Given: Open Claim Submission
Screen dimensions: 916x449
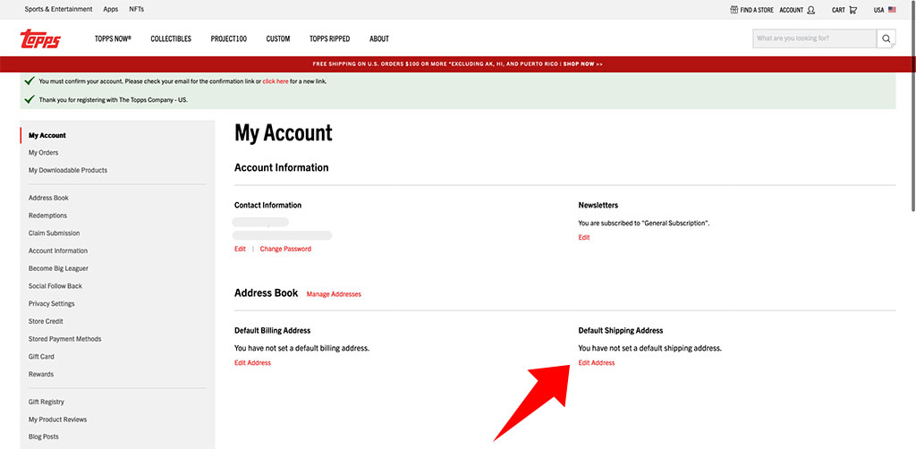Looking at the screenshot, I should point(55,233).
